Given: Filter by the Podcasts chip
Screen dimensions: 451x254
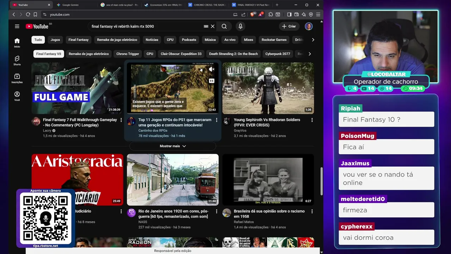Looking at the screenshot, I should tap(189, 40).
